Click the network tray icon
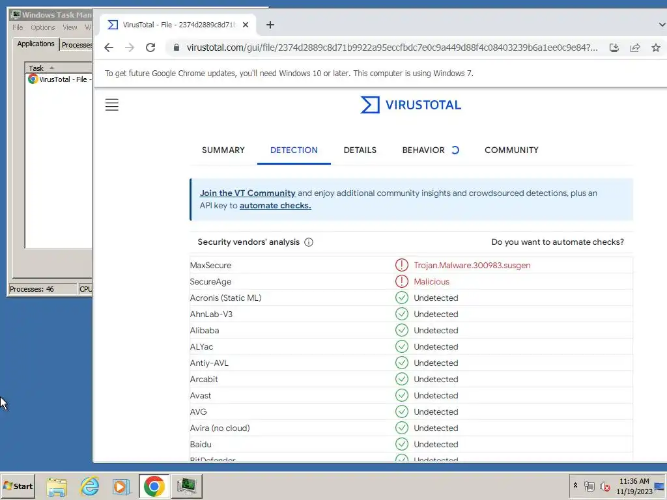 (589, 486)
